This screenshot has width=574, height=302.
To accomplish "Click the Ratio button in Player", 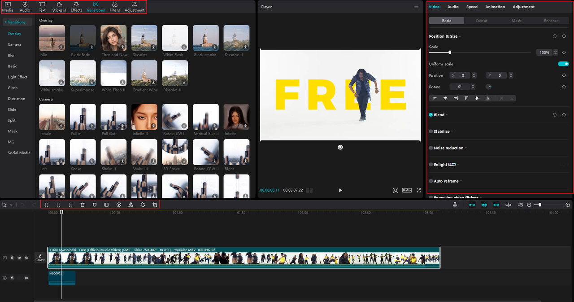I will (x=407, y=190).
